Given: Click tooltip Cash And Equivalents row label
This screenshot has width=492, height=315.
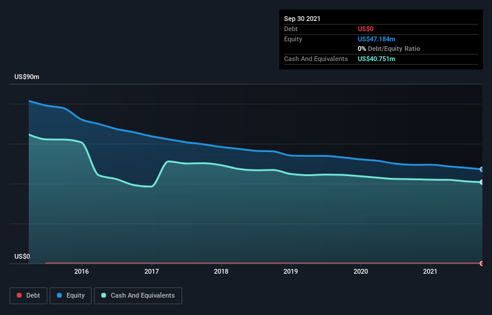Looking at the screenshot, I should [x=316, y=59].
